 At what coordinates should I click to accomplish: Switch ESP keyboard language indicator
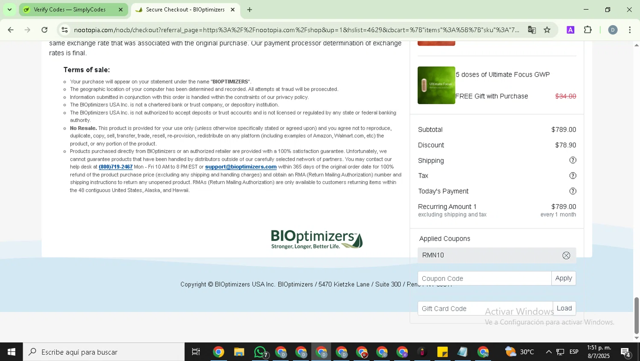point(574,352)
